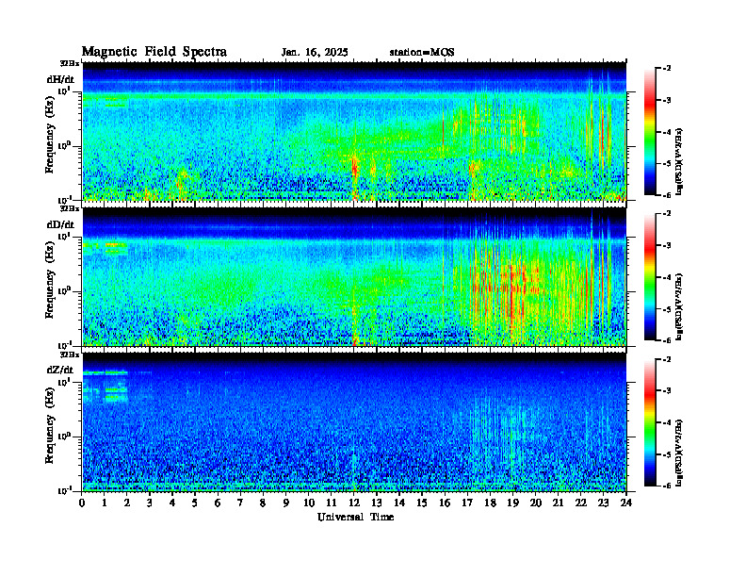
Task: Click the 10^1 frequency tick of dZ/dt panel
Action: point(64,381)
